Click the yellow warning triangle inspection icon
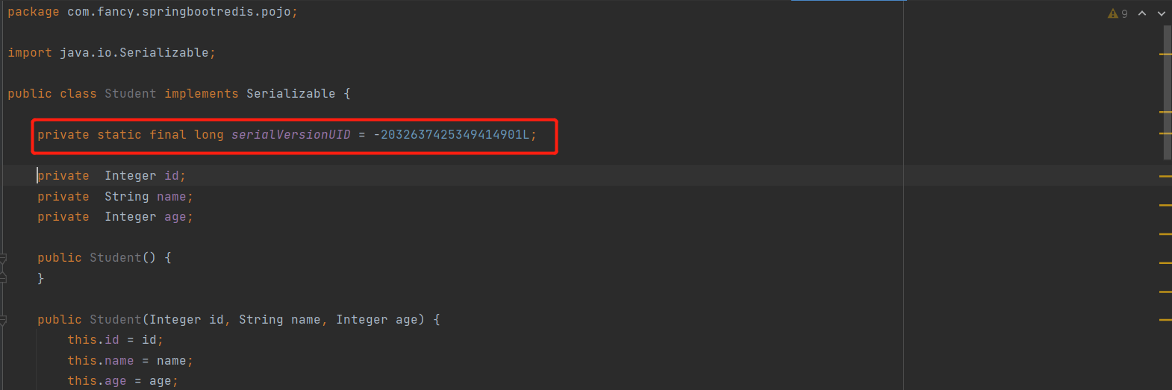 click(x=1113, y=13)
